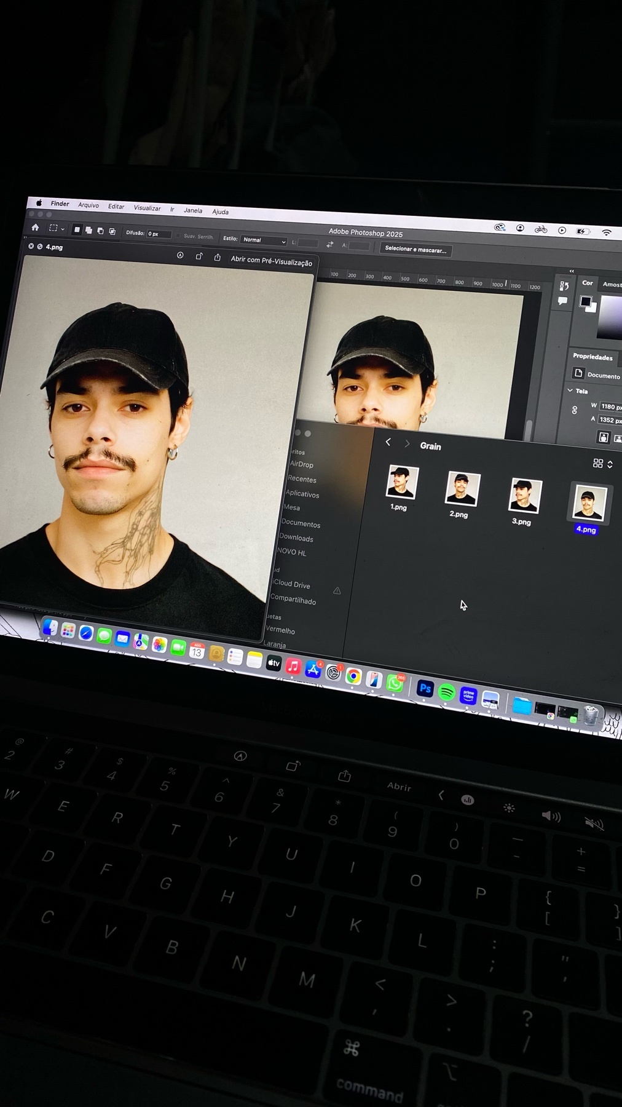This screenshot has height=1107, width=622.
Task: Click the play circle menu bar icon
Action: (562, 231)
